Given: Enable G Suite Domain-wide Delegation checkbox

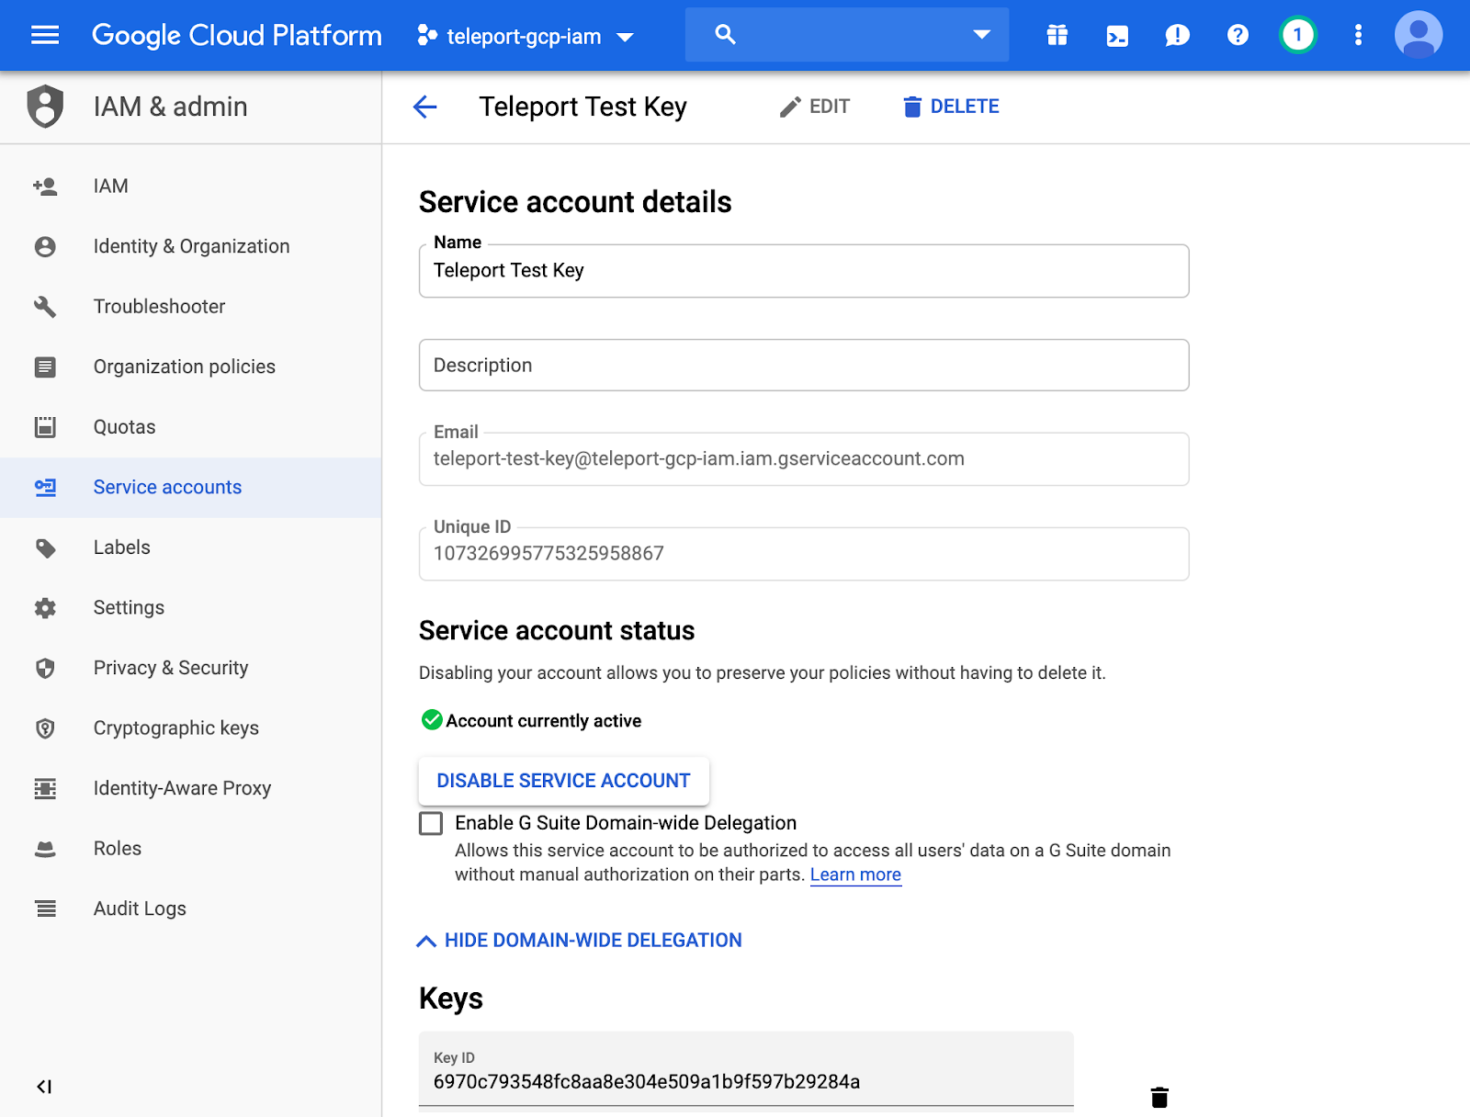Looking at the screenshot, I should [x=431, y=823].
